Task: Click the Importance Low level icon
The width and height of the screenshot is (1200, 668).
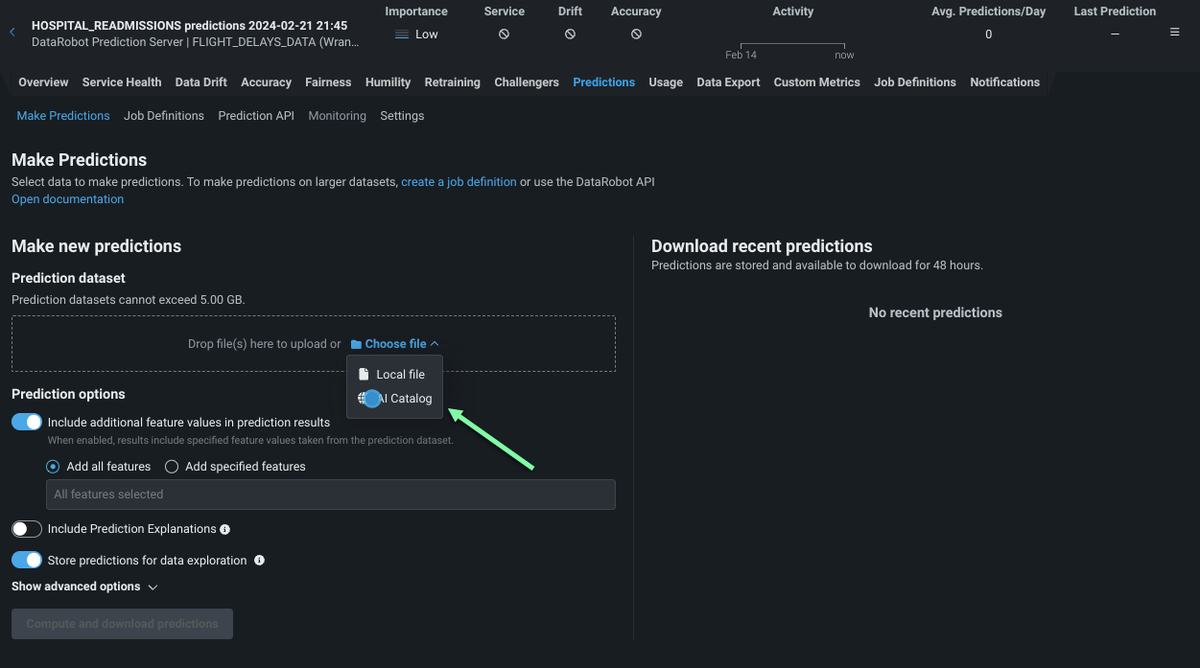Action: pos(402,35)
